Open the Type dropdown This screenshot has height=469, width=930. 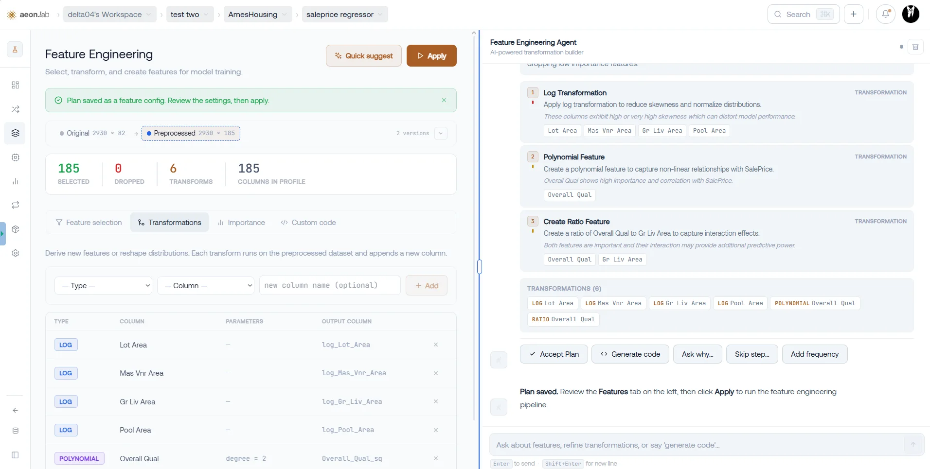103,285
